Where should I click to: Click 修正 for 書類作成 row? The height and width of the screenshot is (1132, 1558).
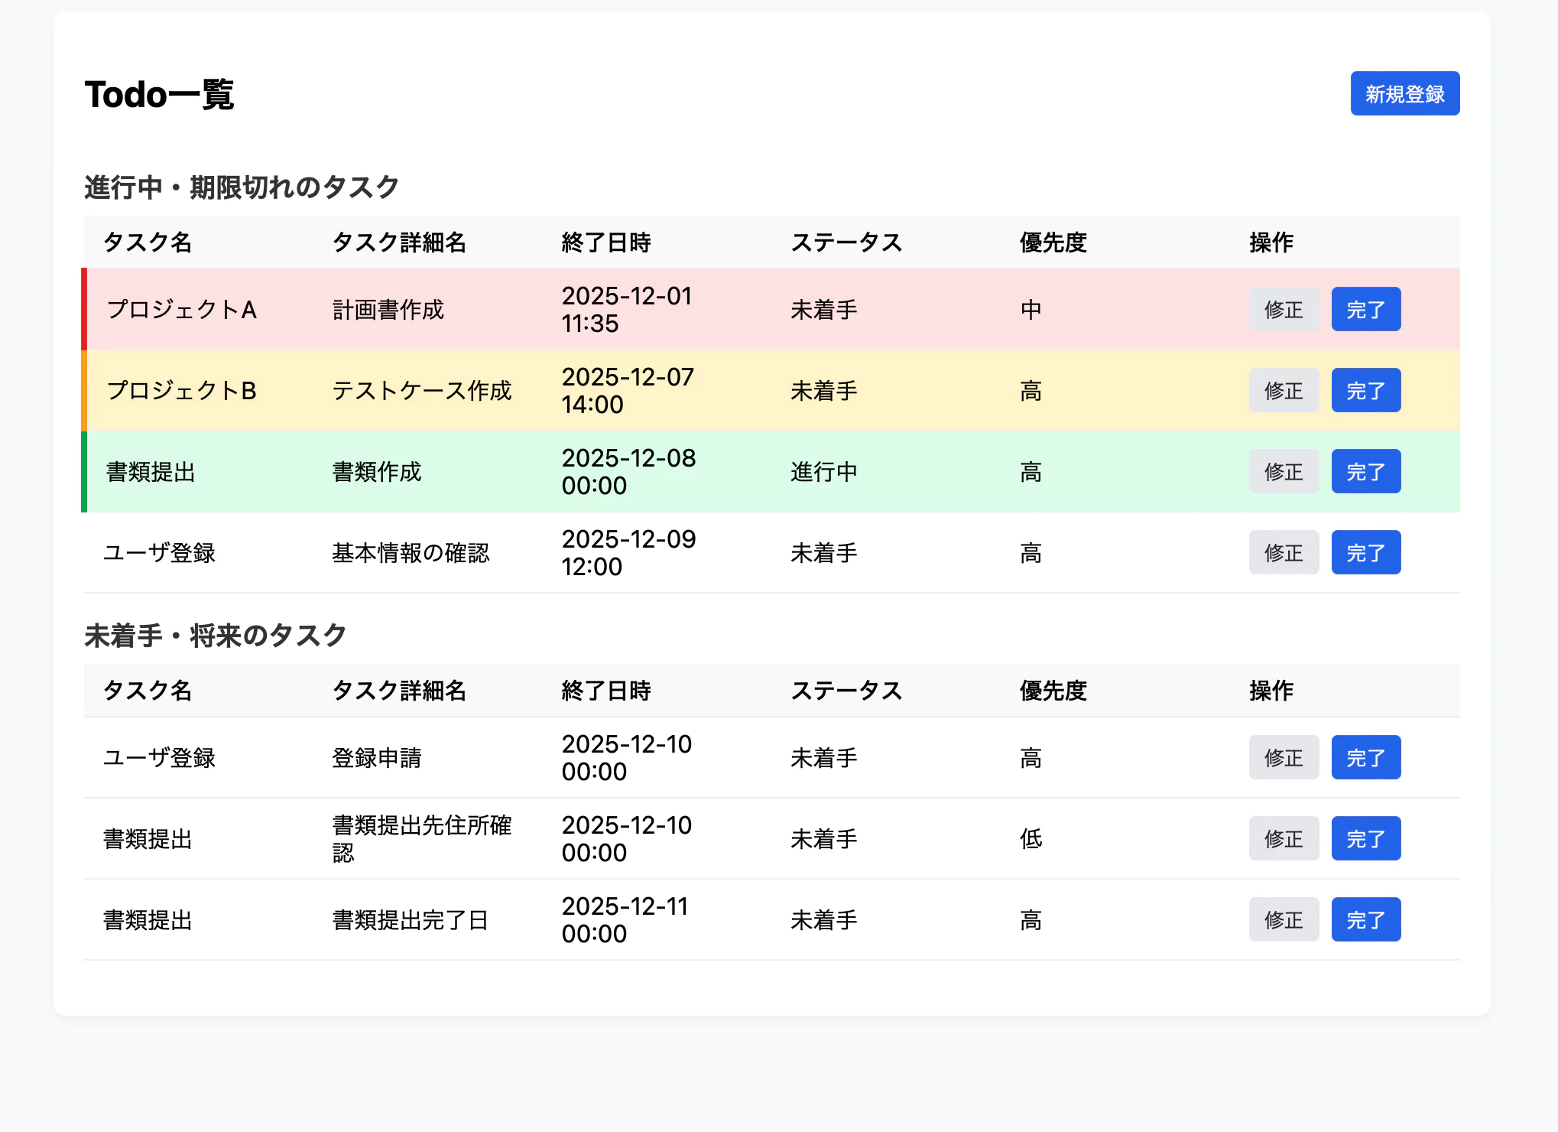tap(1284, 471)
